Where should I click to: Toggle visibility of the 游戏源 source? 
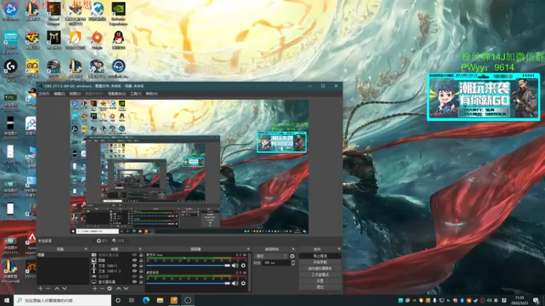[x=134, y=277]
